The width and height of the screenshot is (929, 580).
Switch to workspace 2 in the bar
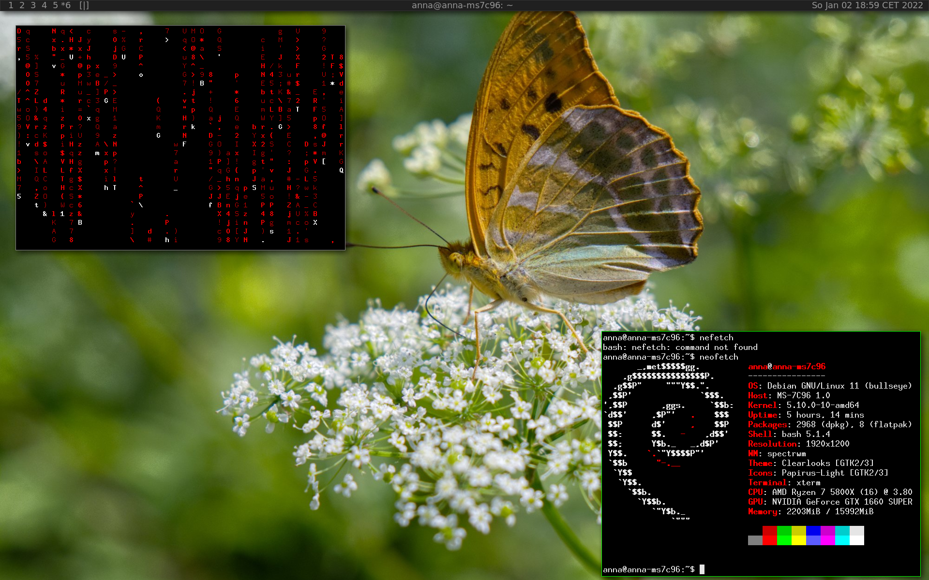(22, 5)
